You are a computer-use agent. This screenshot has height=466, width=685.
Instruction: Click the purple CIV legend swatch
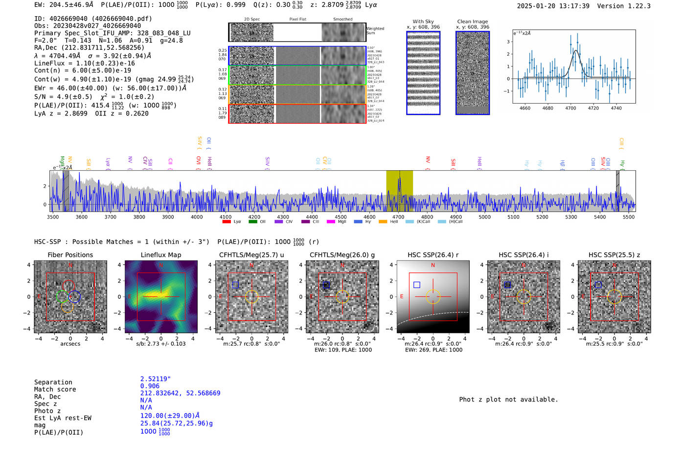coord(279,222)
